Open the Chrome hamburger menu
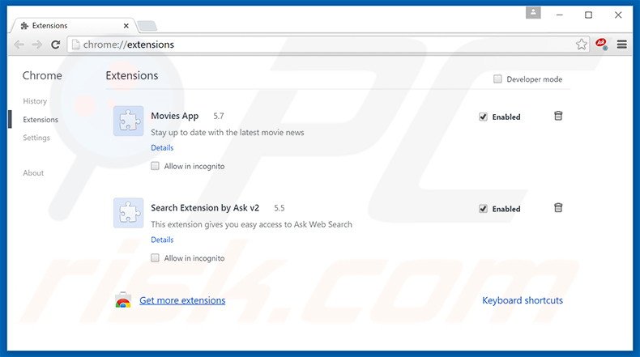Viewport: 640px width, 357px height. point(621,44)
